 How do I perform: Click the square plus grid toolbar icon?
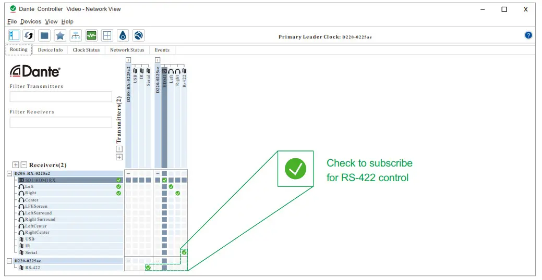[107, 35]
